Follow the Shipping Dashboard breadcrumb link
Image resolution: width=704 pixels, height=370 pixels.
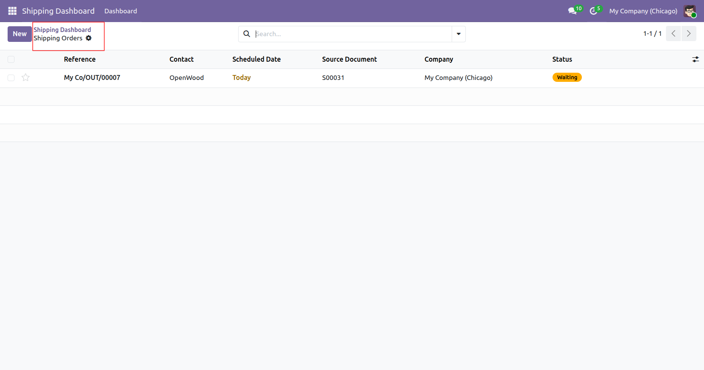(x=62, y=30)
